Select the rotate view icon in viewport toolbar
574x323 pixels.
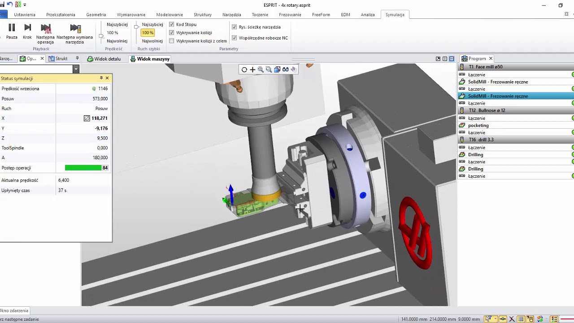click(244, 70)
